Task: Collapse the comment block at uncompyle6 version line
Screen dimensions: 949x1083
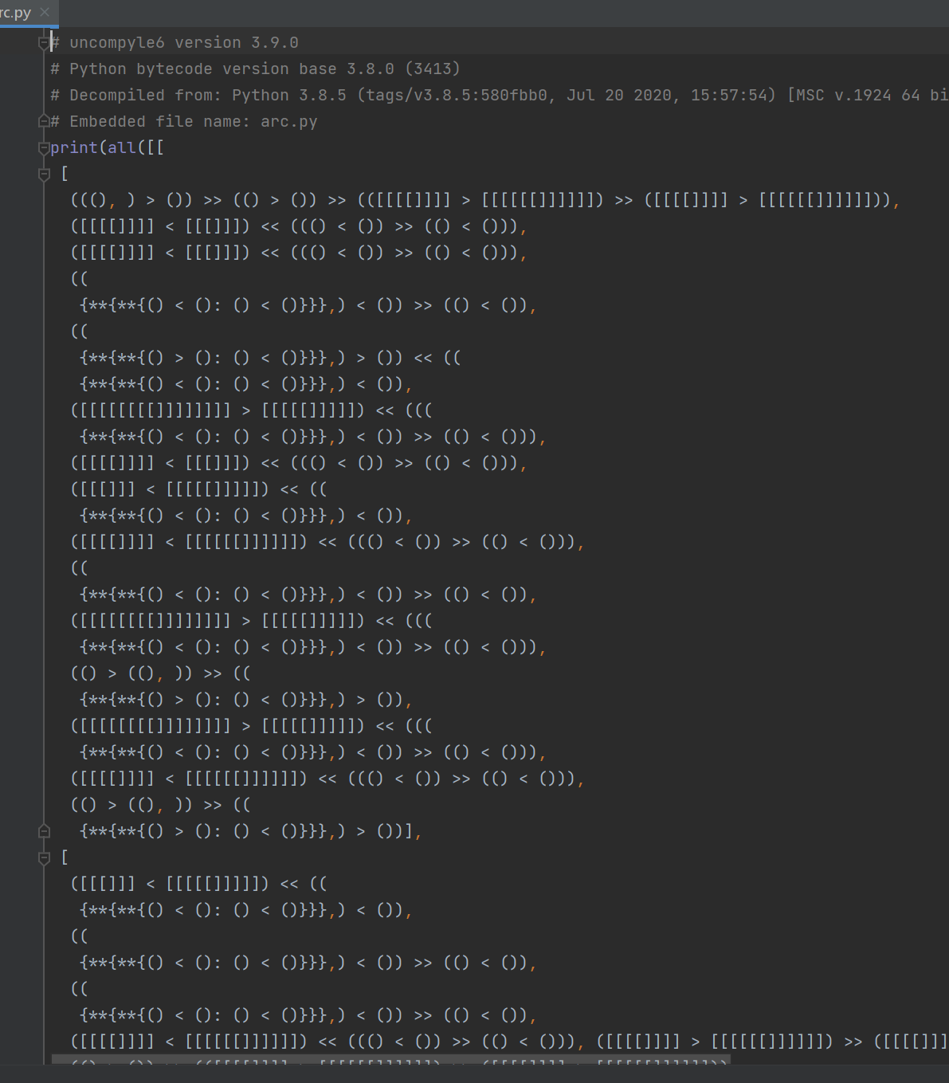Action: (45, 43)
